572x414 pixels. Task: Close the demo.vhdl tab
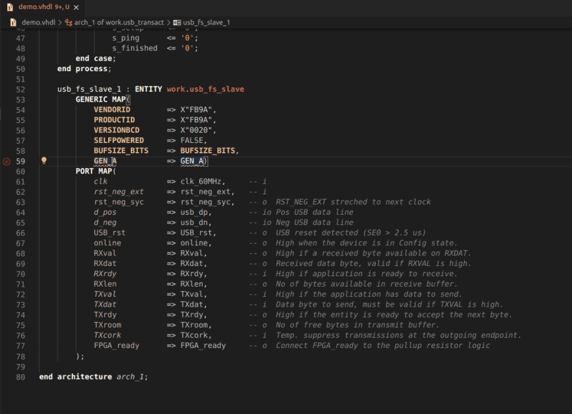point(75,7)
